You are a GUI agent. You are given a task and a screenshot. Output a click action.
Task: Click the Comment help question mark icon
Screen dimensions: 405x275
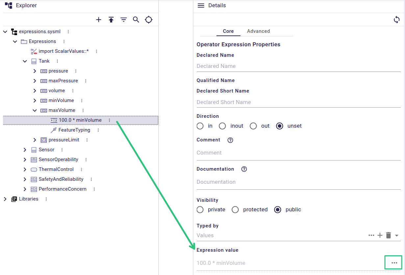tap(230, 140)
